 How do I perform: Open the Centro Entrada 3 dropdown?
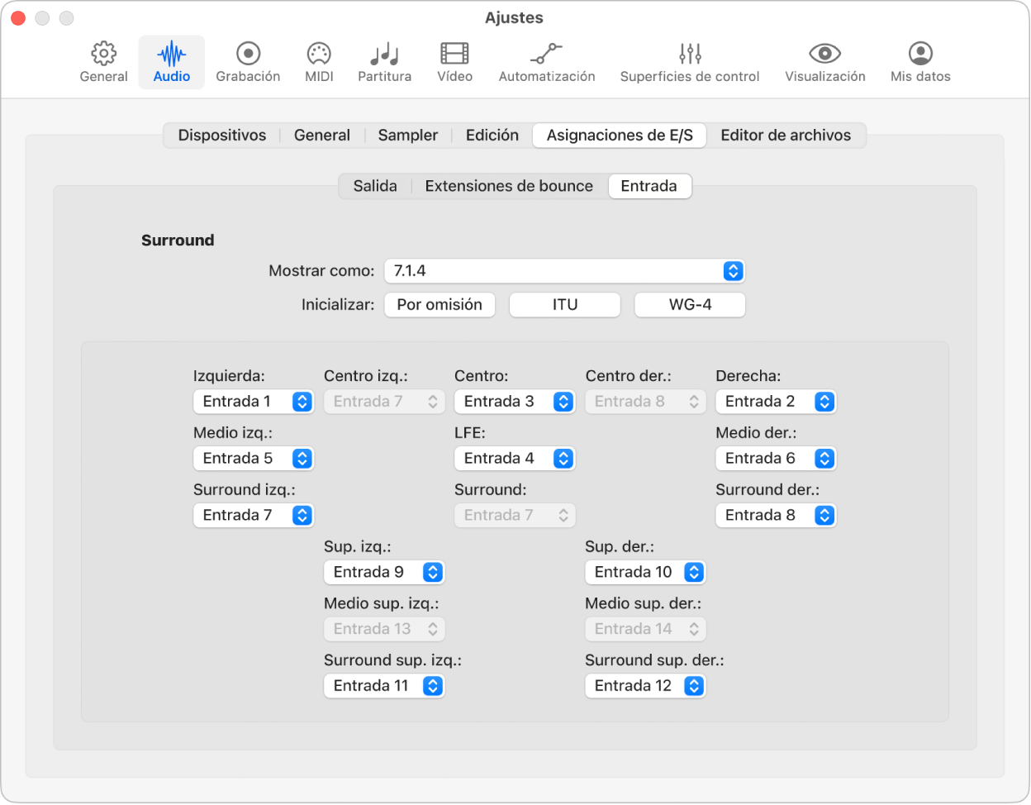515,402
